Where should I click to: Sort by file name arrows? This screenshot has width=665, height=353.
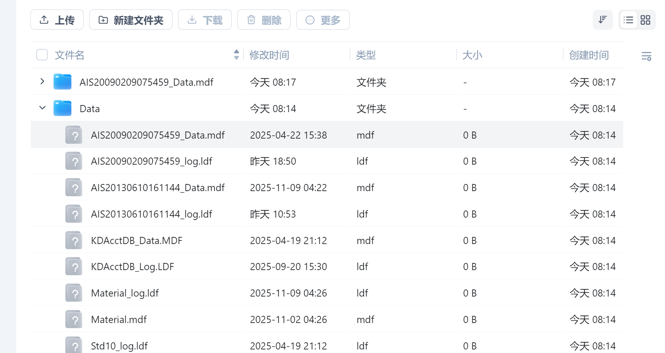click(236, 55)
